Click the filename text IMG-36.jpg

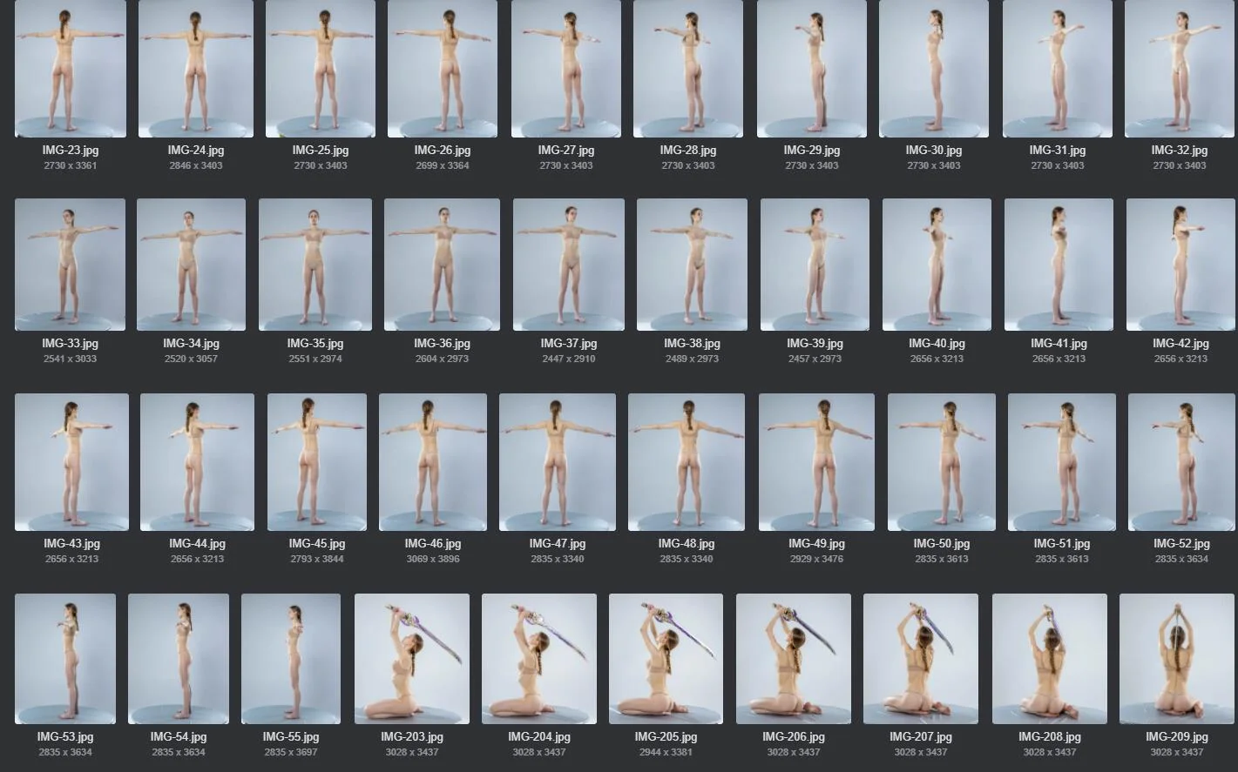pyautogui.click(x=443, y=344)
